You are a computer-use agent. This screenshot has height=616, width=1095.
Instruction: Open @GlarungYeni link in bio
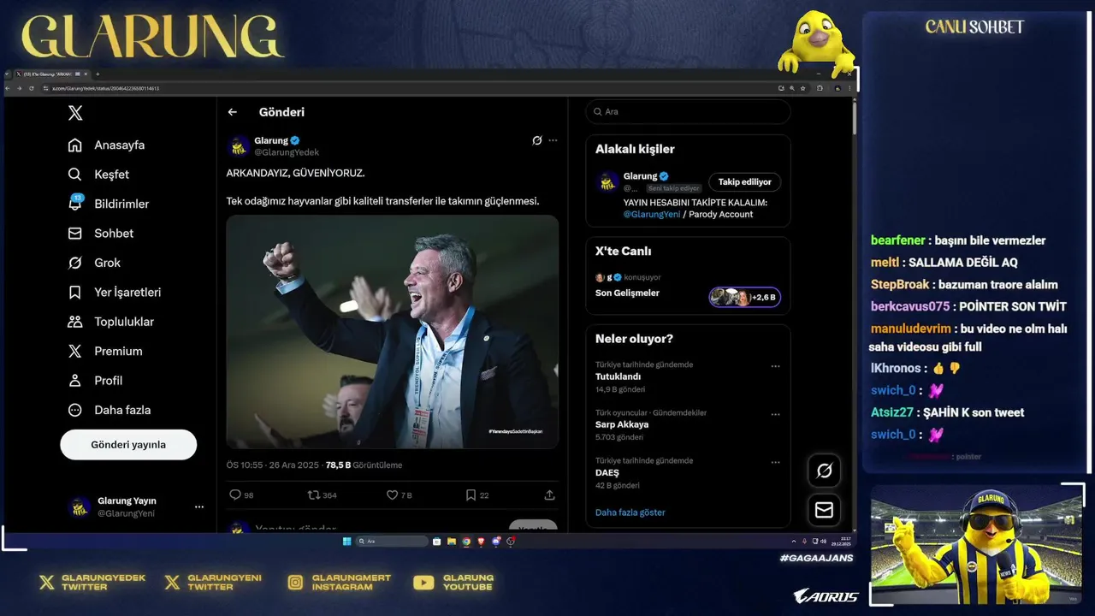point(652,214)
